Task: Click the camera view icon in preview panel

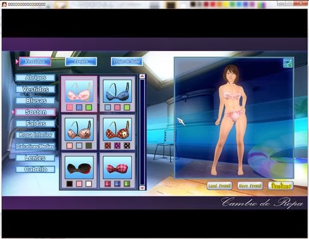Action: (x=288, y=63)
